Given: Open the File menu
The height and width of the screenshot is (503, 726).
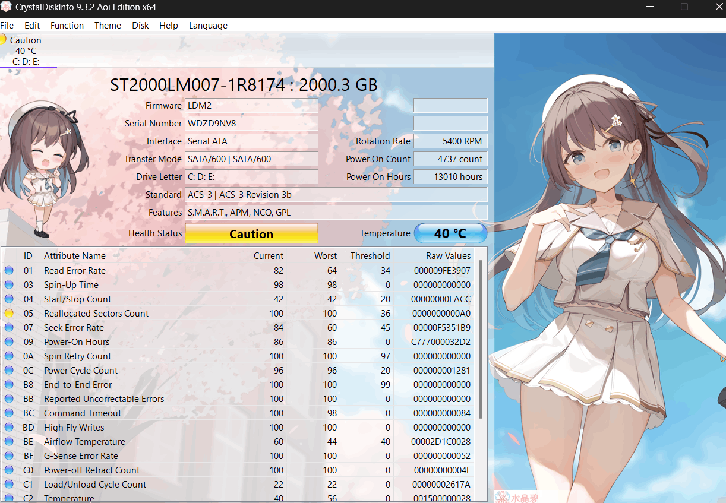Looking at the screenshot, I should coord(7,26).
